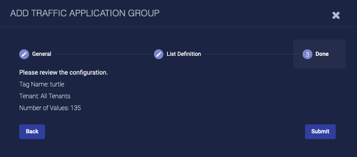
Task: Click the divider line below dialog header
Action: pyautogui.click(x=178, y=27)
